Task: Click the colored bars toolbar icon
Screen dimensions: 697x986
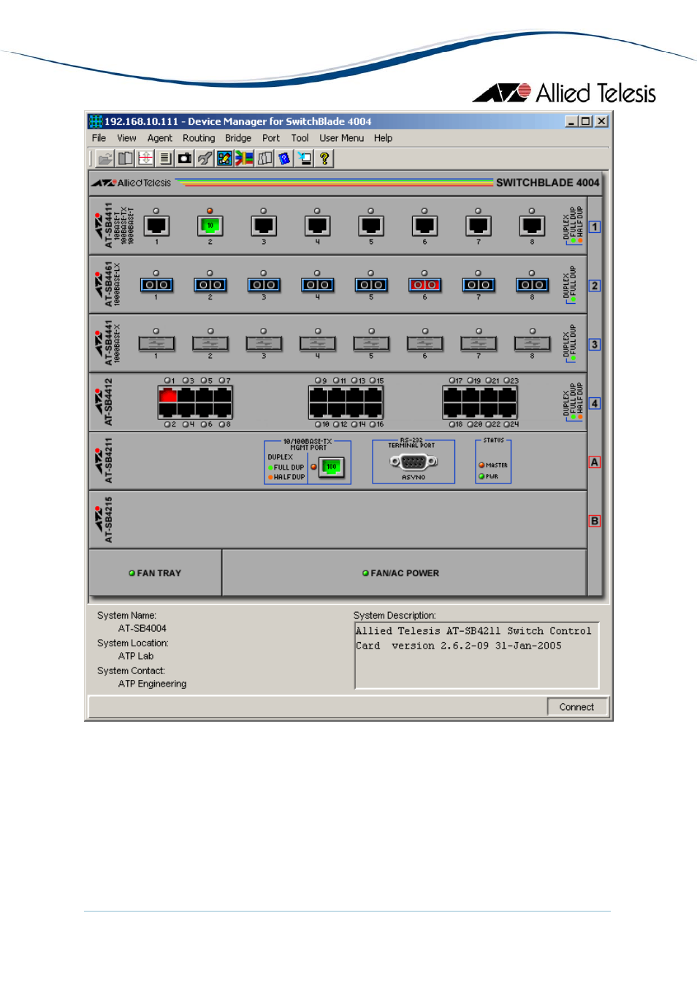Action: (x=244, y=158)
